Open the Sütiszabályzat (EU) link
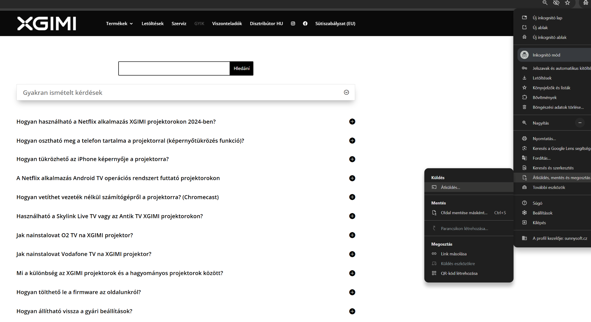The width and height of the screenshot is (591, 322). click(335, 24)
